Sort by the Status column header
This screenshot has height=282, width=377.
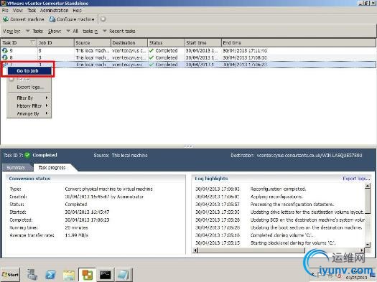[166, 42]
